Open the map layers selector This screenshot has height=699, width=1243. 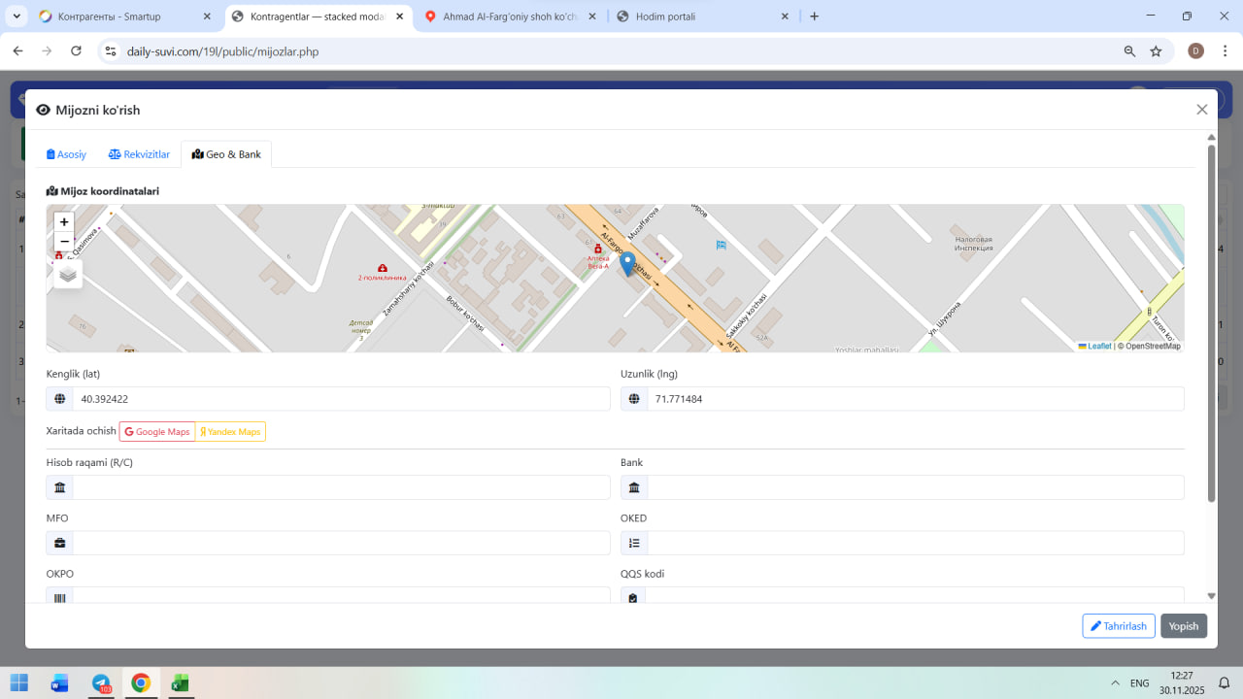68,274
